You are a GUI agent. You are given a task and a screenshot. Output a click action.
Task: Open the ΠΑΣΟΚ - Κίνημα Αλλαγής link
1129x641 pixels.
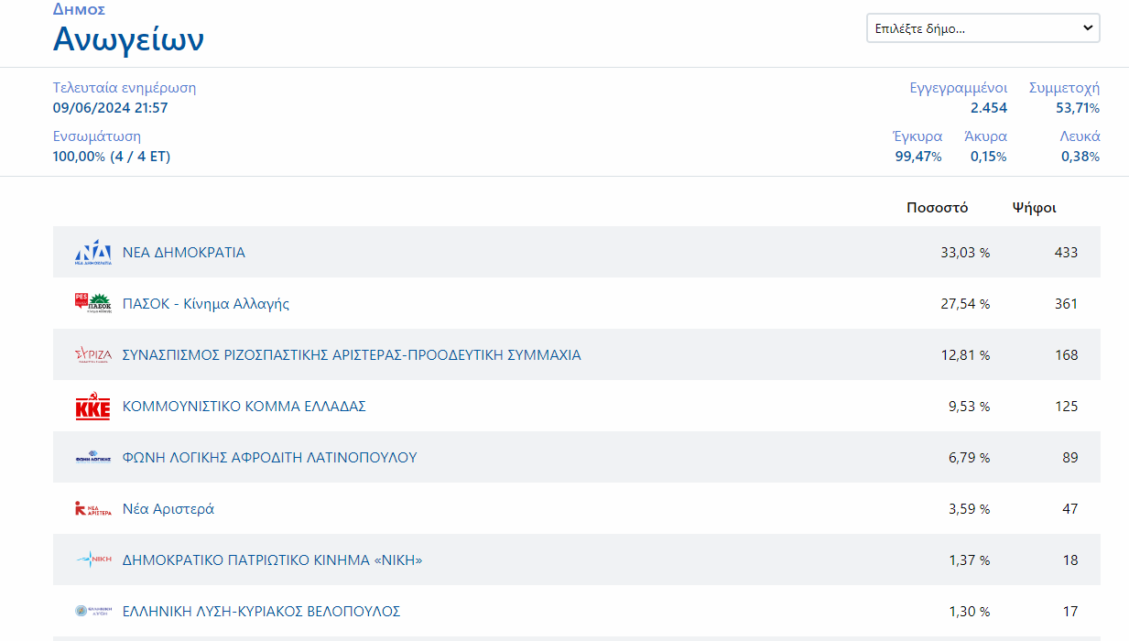point(206,304)
